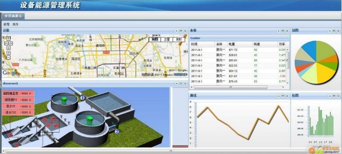Click circled marker 2 near lower tank
Screen dimensions: 342x154
point(117,132)
